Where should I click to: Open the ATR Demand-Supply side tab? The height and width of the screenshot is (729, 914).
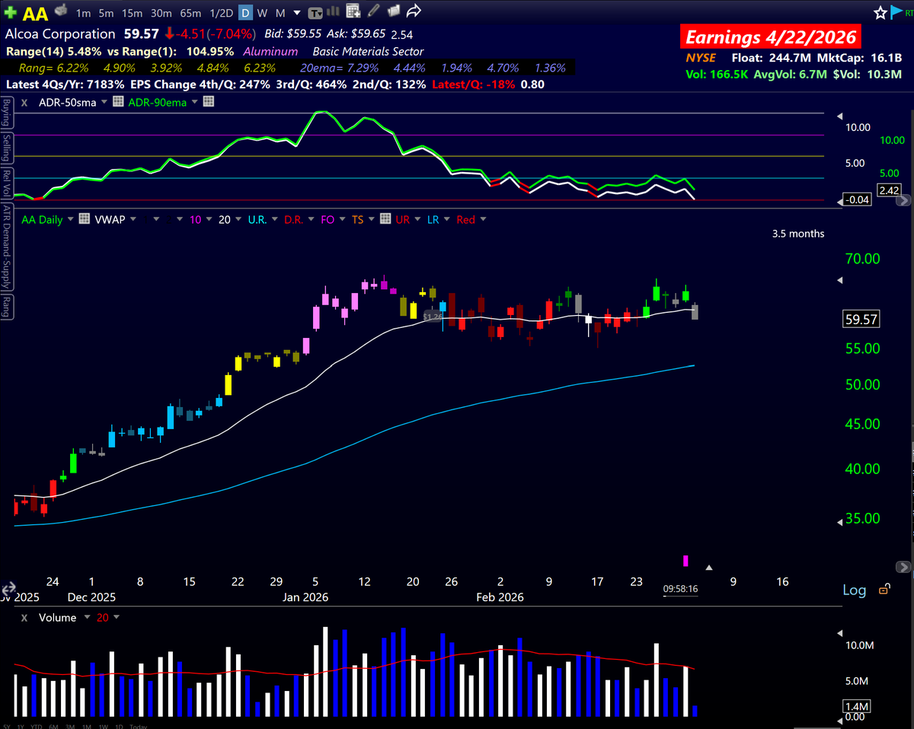click(6, 247)
